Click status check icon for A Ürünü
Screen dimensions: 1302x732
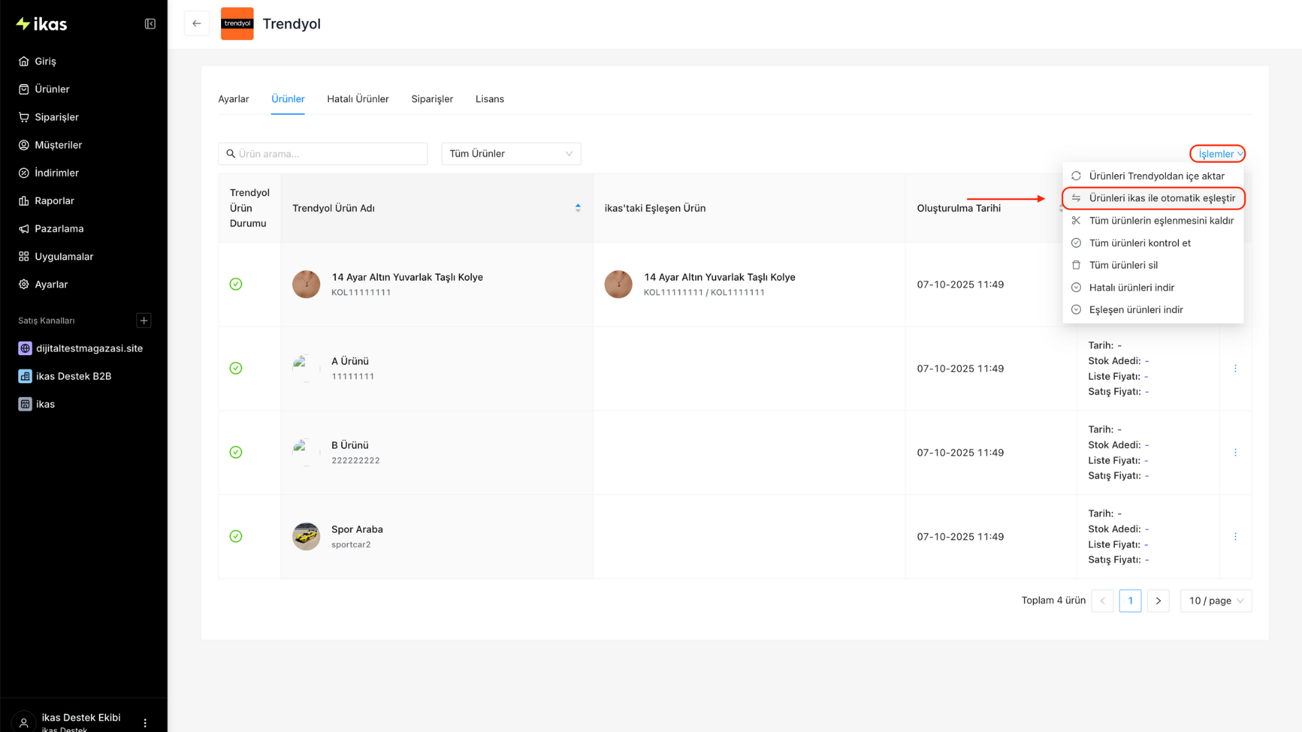tap(236, 369)
